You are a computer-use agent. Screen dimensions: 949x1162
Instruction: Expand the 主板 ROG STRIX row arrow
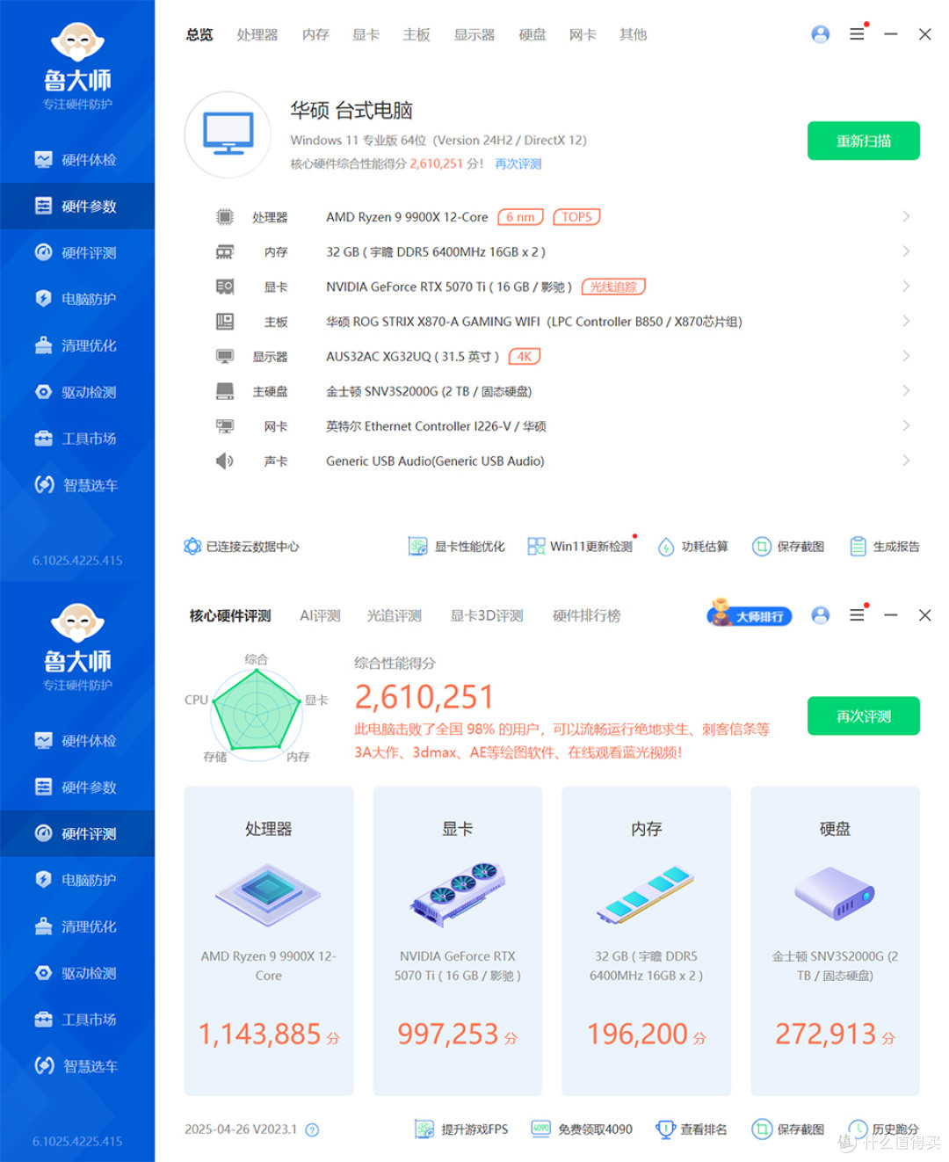pos(906,321)
